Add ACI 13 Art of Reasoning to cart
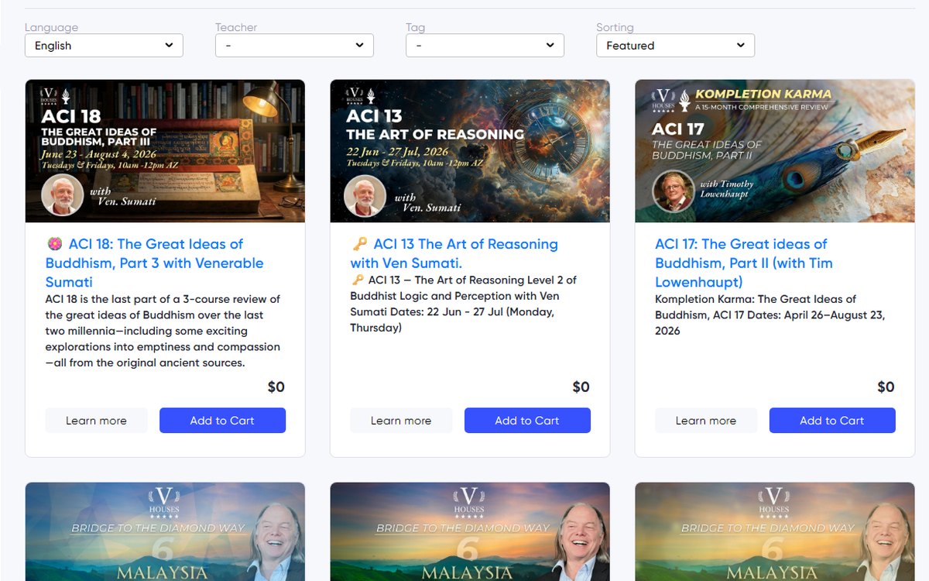 point(527,421)
